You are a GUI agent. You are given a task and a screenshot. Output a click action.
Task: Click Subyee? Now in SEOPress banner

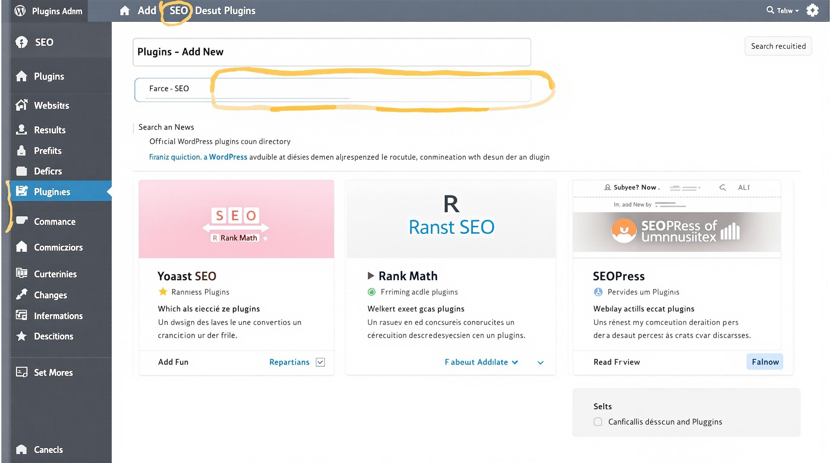tap(636, 187)
